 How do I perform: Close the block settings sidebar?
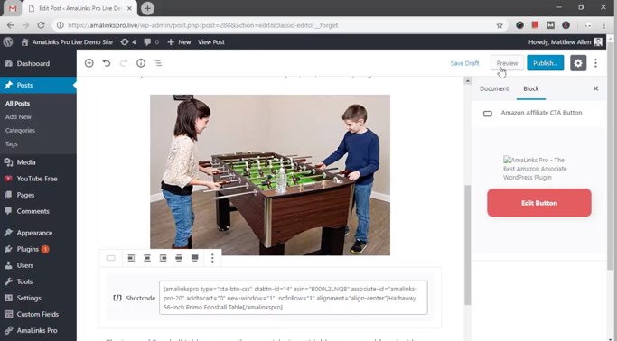(x=595, y=88)
